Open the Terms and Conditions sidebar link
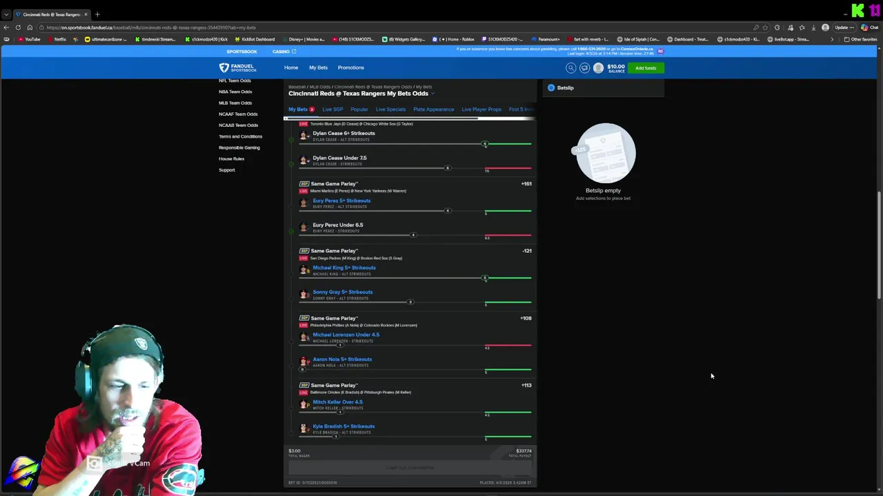Viewport: 883px width, 496px height. pyautogui.click(x=240, y=136)
